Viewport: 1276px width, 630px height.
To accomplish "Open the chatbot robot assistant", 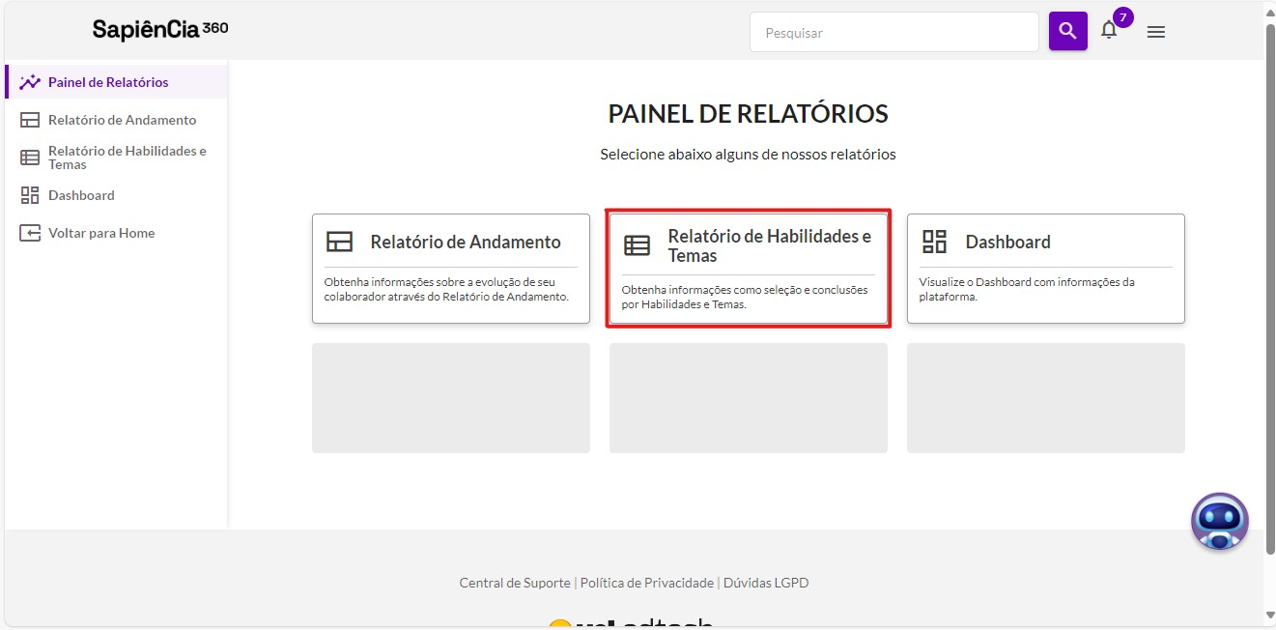I will [x=1220, y=522].
